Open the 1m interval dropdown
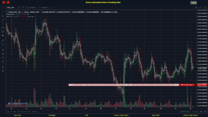Image resolution: width=208 pixels, height=117 pixels. (19, 8)
